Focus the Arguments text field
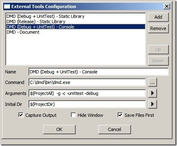 (87, 93)
